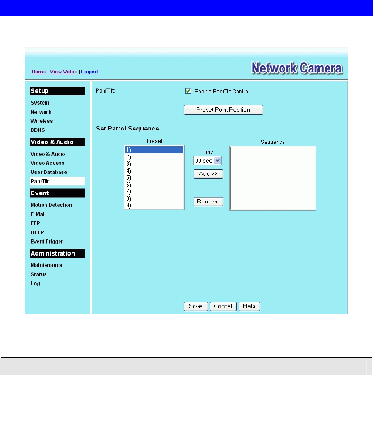The image size is (373, 433).
Task: Open E-Mail event settings
Action: tap(38, 214)
